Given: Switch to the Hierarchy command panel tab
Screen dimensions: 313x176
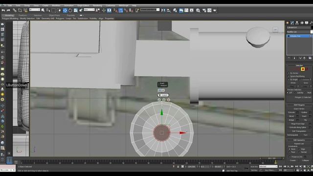Looking at the screenshot, I should click(x=297, y=23).
